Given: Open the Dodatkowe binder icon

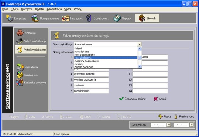Looking at the screenshot, I should coord(89,18).
